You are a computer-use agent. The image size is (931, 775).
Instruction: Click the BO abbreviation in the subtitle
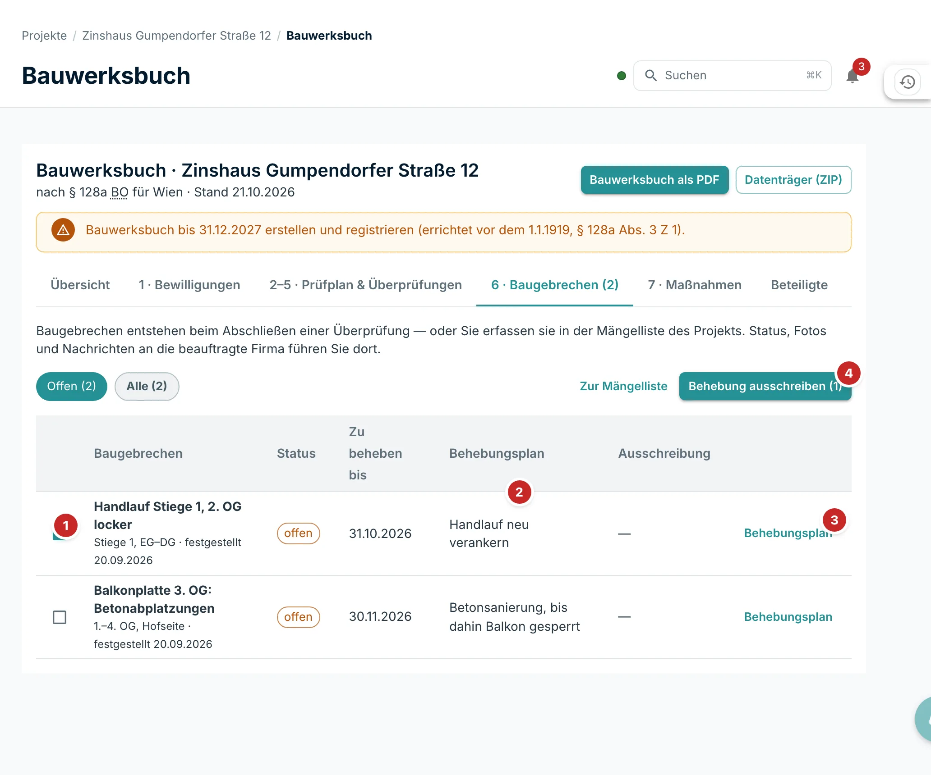(120, 192)
